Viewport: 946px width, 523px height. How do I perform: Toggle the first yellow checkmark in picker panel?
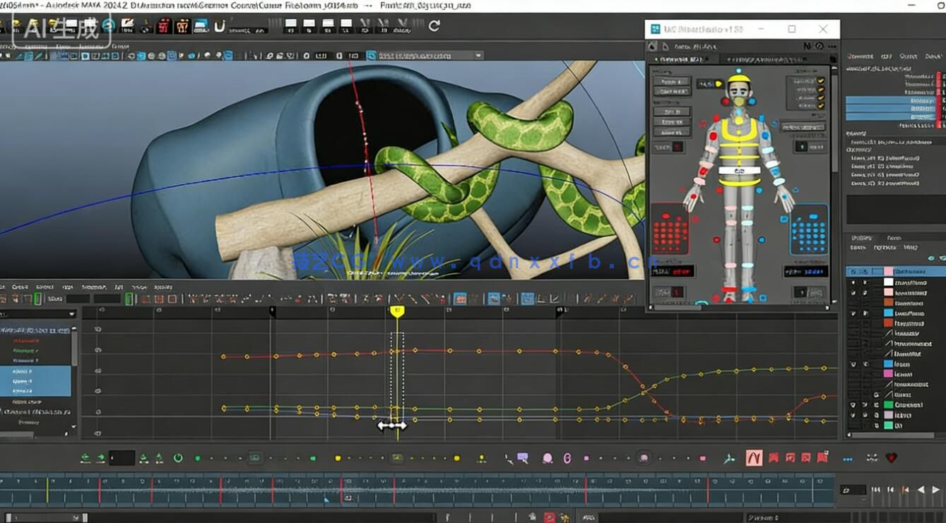[x=820, y=81]
